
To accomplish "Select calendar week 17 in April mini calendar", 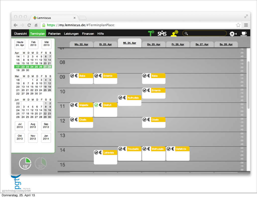I will tap(18, 67).
